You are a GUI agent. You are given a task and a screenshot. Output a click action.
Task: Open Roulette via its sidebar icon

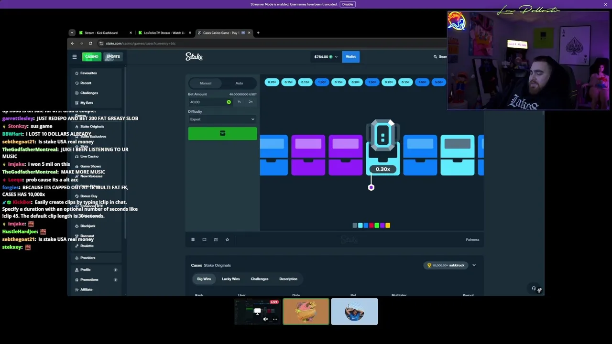coord(76,246)
